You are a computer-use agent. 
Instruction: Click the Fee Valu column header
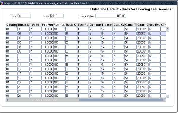click(x=59, y=25)
